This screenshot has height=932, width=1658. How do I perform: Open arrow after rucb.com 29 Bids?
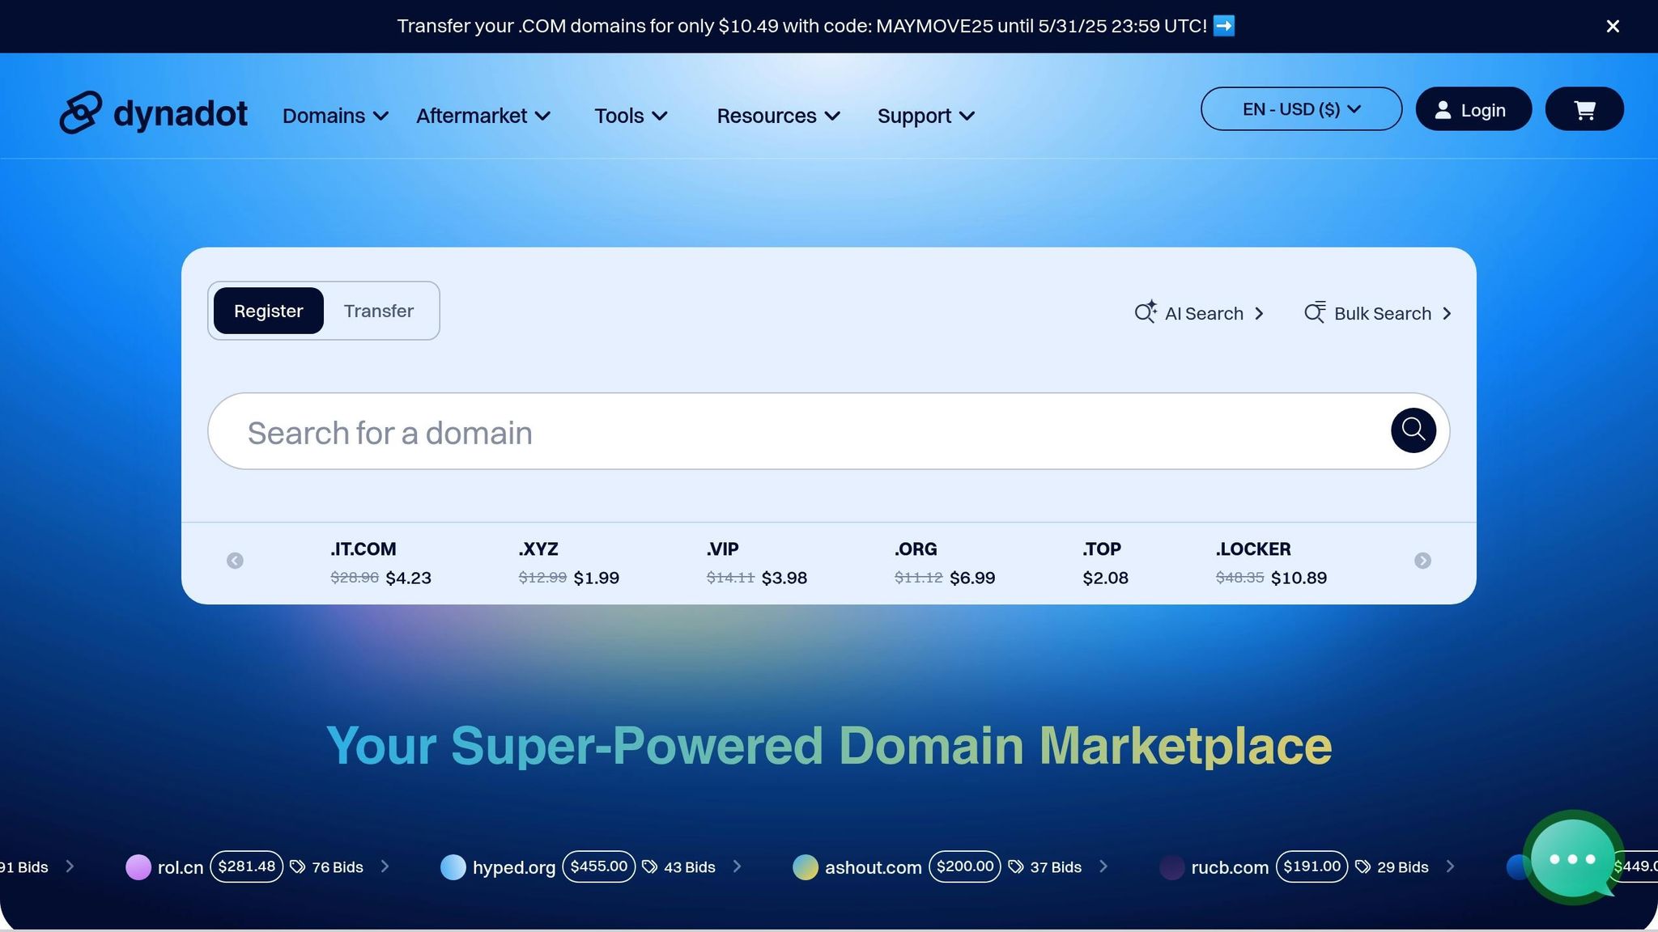click(1451, 866)
